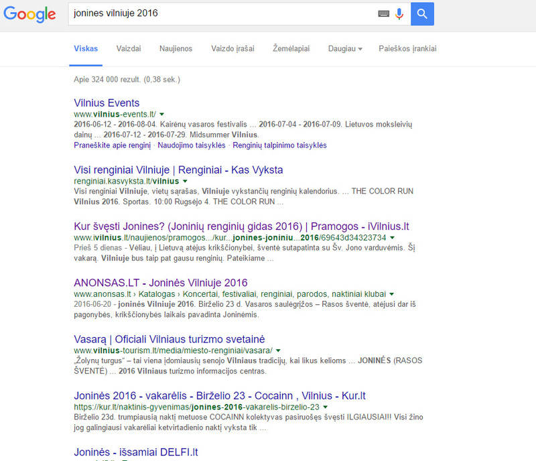Image resolution: width=536 pixels, height=461 pixels.
Task: Expand the Daugiau menu
Action: pos(344,48)
